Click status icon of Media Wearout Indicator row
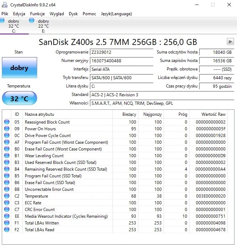This screenshot has height=245, width=237. 7,216
